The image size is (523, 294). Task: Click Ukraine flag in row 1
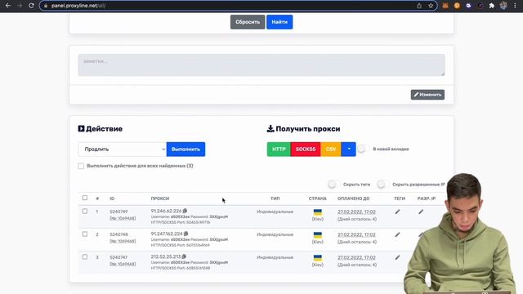click(318, 212)
